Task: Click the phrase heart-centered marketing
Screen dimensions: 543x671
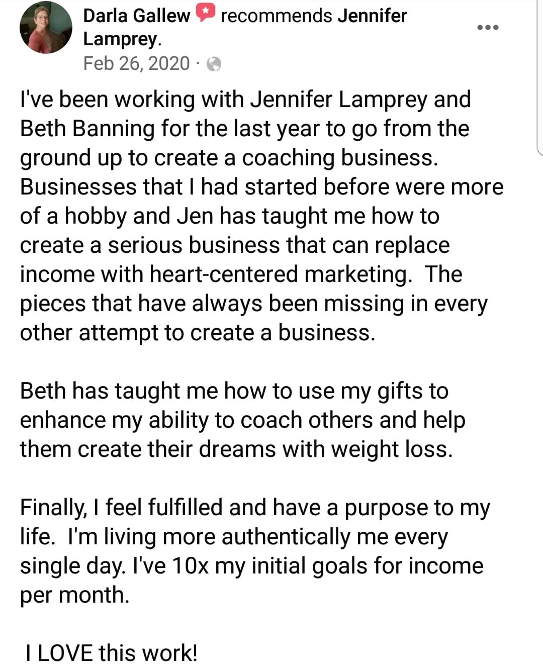Action: point(279,274)
